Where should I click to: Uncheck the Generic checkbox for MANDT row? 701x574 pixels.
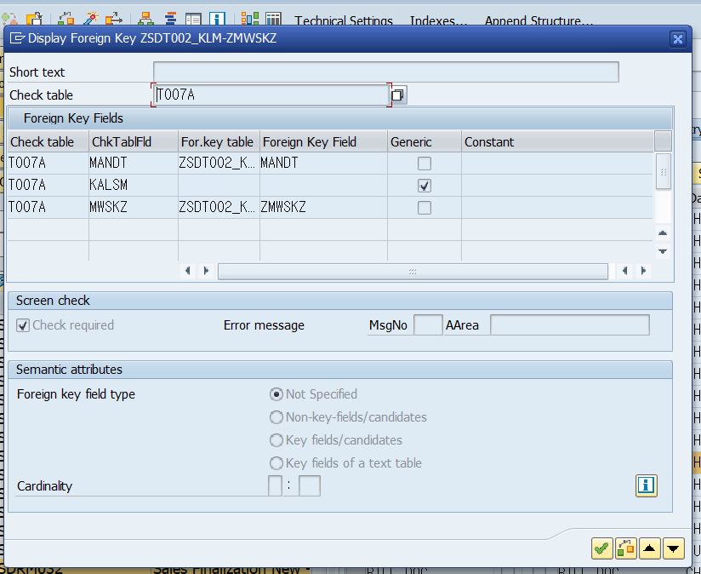pyautogui.click(x=424, y=163)
